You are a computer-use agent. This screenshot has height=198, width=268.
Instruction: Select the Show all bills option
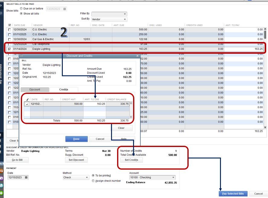(21, 14)
